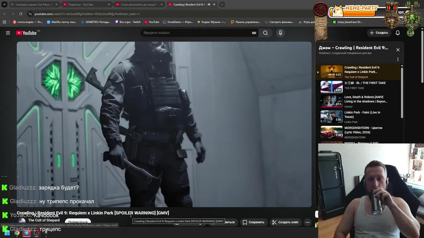The width and height of the screenshot is (424, 238).
Task: Subscribe with the Подписаться button
Action: point(78,222)
